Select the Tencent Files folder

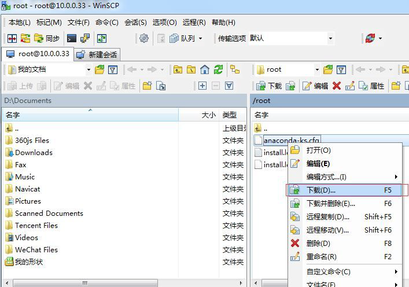tap(36, 226)
